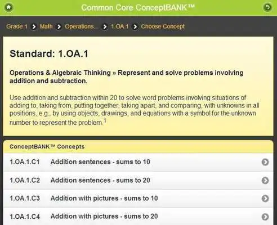Open Math breadcrumb
Viewport: 277px width, 225px height.
pos(46,26)
